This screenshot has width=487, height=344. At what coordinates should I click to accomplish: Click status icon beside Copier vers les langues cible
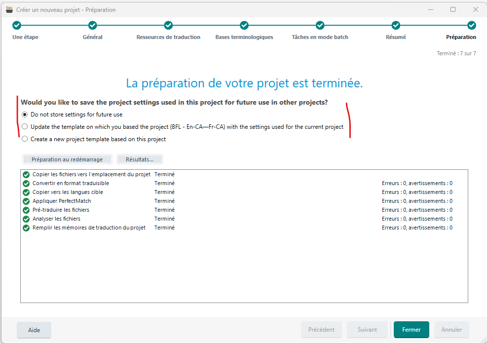pos(26,192)
